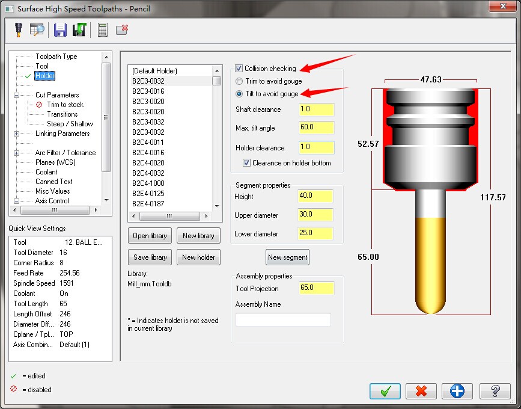Viewport: 521px width, 409px height.
Task: Click the Lower diameter field
Action: click(x=315, y=233)
